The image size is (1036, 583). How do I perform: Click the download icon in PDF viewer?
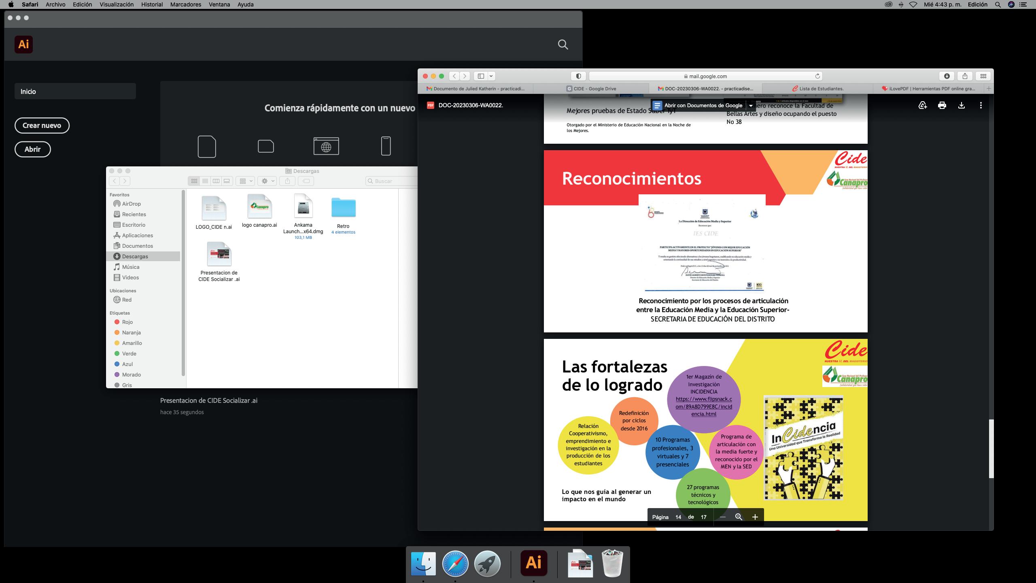pyautogui.click(x=961, y=105)
